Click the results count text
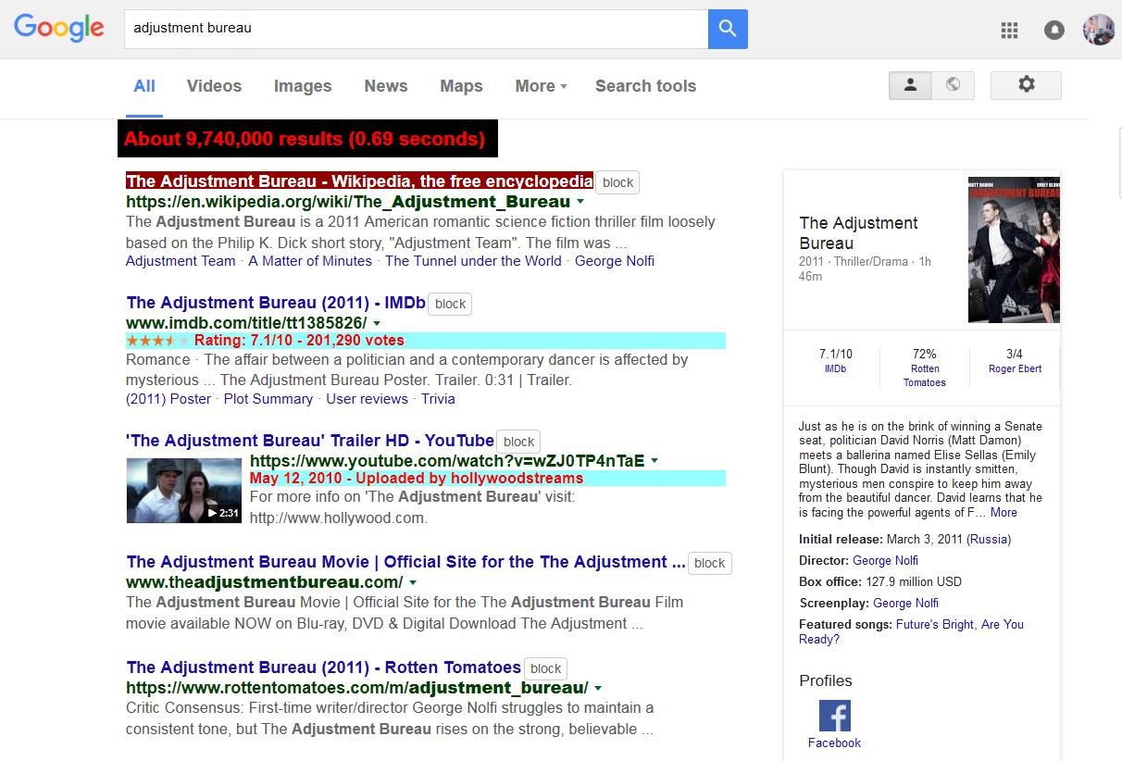Screen dimensions: 1122x761 (x=305, y=139)
